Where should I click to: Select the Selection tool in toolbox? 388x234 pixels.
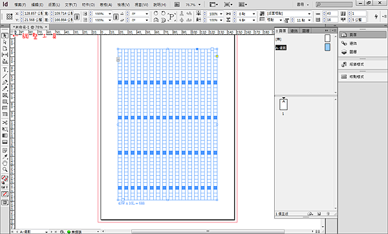(x=5, y=36)
